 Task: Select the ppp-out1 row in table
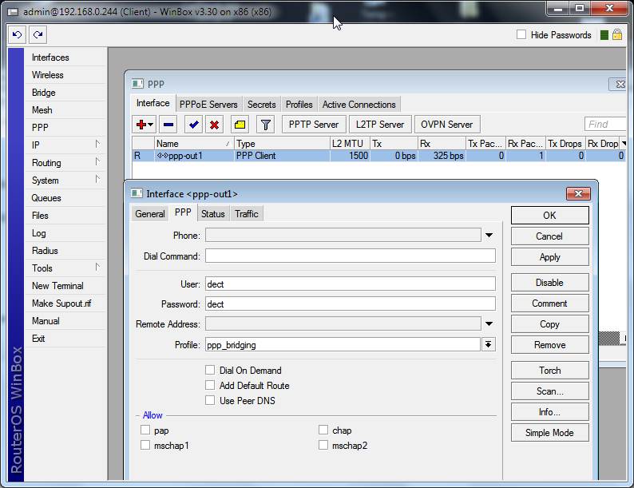[x=378, y=156]
